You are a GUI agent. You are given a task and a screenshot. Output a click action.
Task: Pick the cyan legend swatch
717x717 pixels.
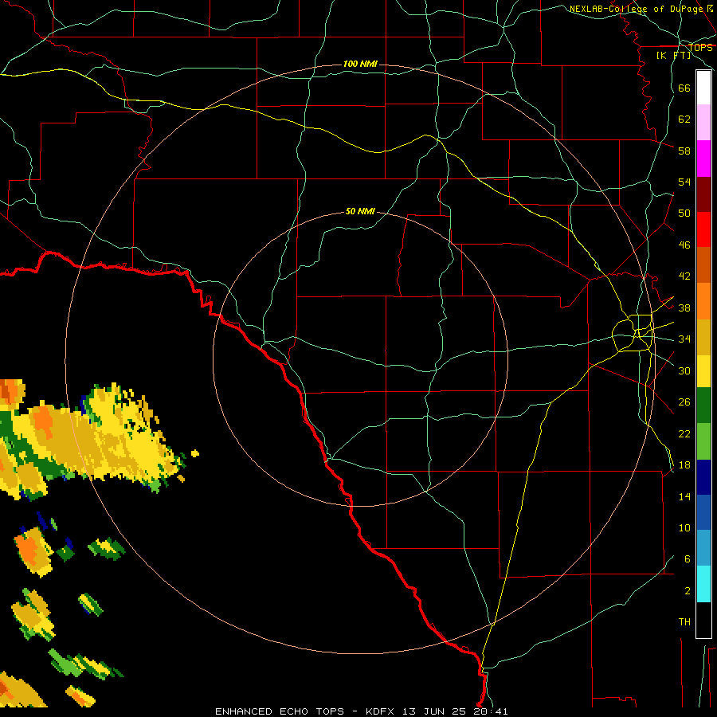click(703, 584)
